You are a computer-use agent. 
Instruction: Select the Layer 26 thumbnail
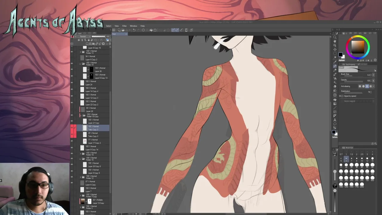pyautogui.click(x=85, y=70)
